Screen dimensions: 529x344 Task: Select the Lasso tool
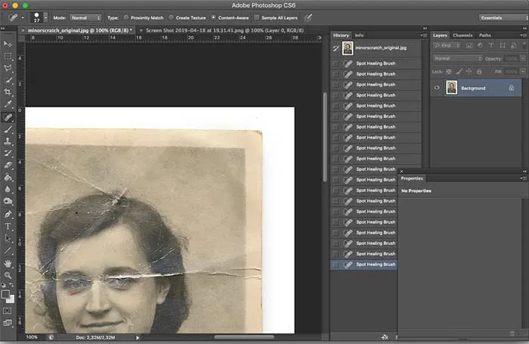(x=8, y=68)
